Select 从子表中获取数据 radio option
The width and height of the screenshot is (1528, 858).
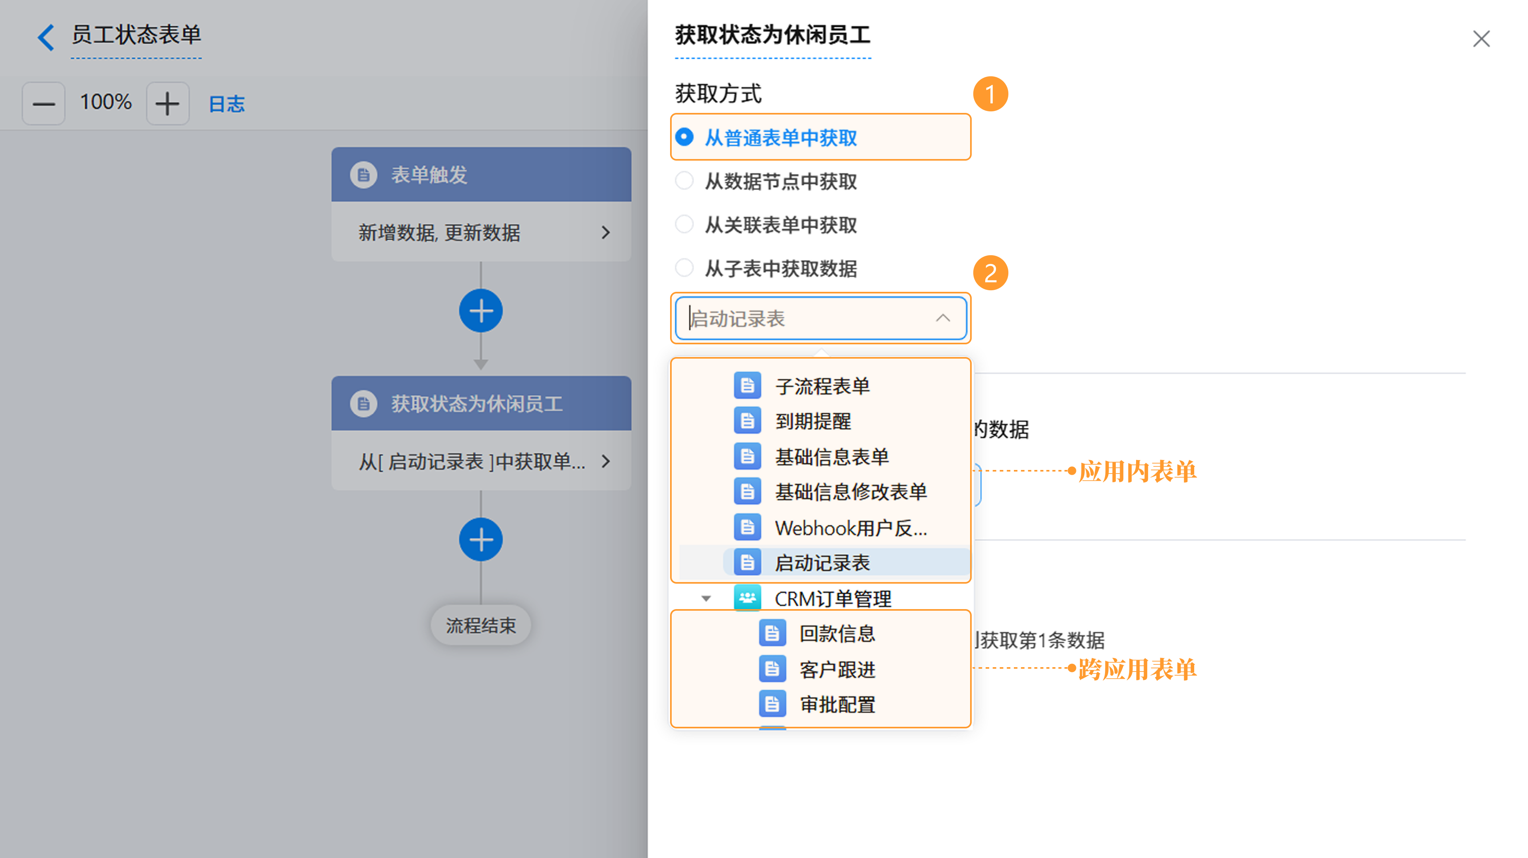(766, 268)
